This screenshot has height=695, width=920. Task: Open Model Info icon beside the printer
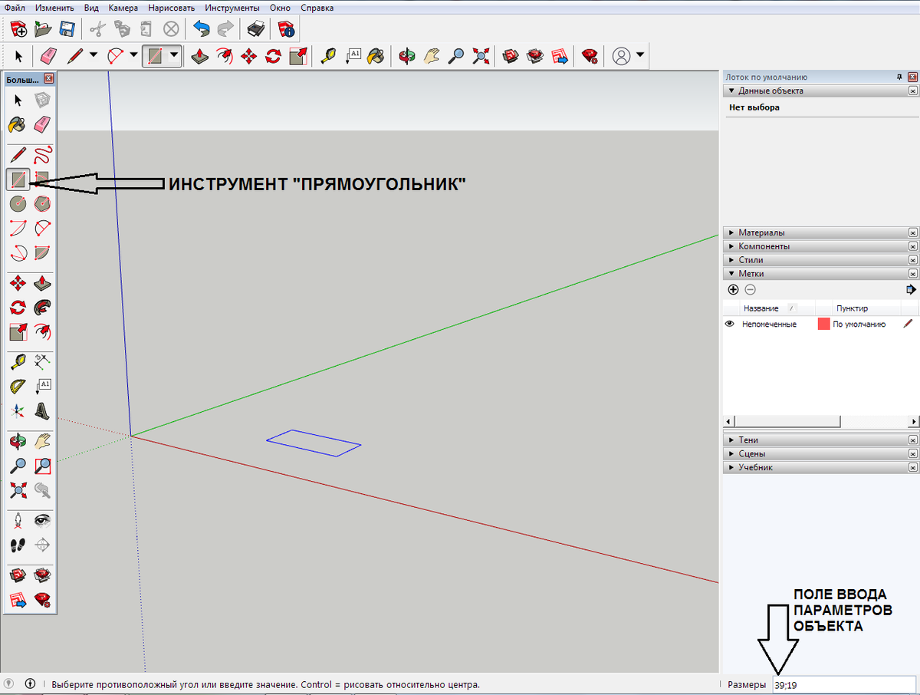point(285,29)
